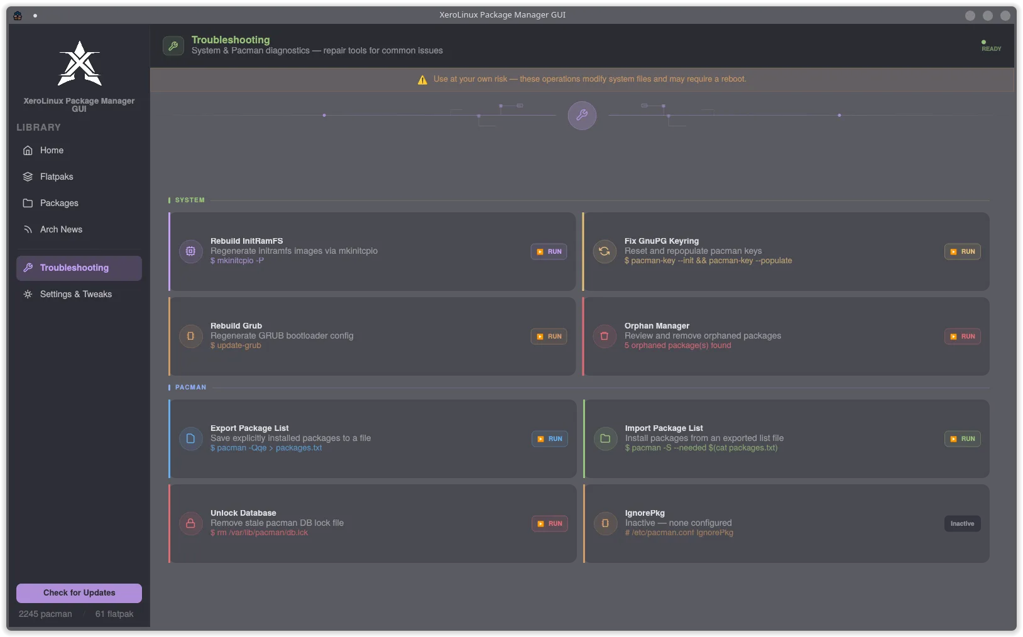Click the '61 flatpak' count
The width and height of the screenshot is (1023, 637).
click(114, 614)
